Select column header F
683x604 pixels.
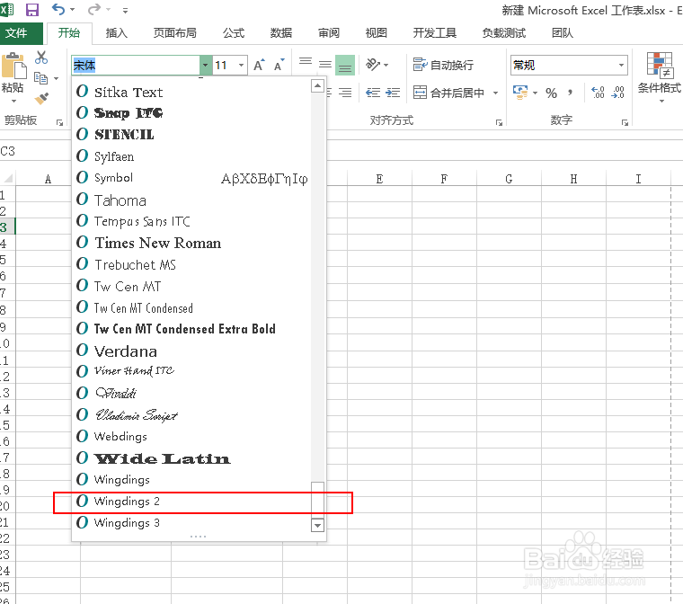click(x=444, y=179)
